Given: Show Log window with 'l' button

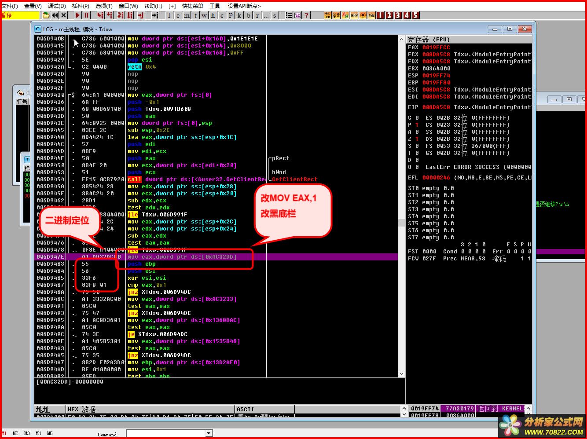Looking at the screenshot, I should (169, 15).
